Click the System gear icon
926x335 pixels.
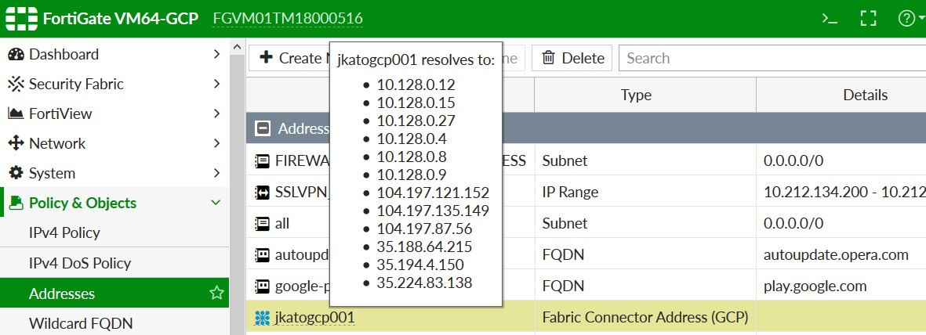pos(16,174)
